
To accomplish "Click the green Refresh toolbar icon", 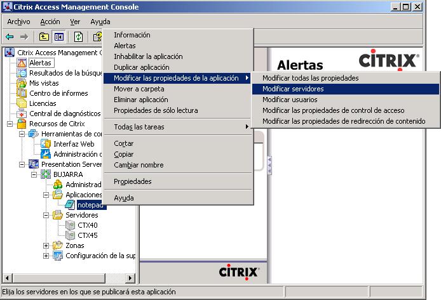I will [78, 37].
